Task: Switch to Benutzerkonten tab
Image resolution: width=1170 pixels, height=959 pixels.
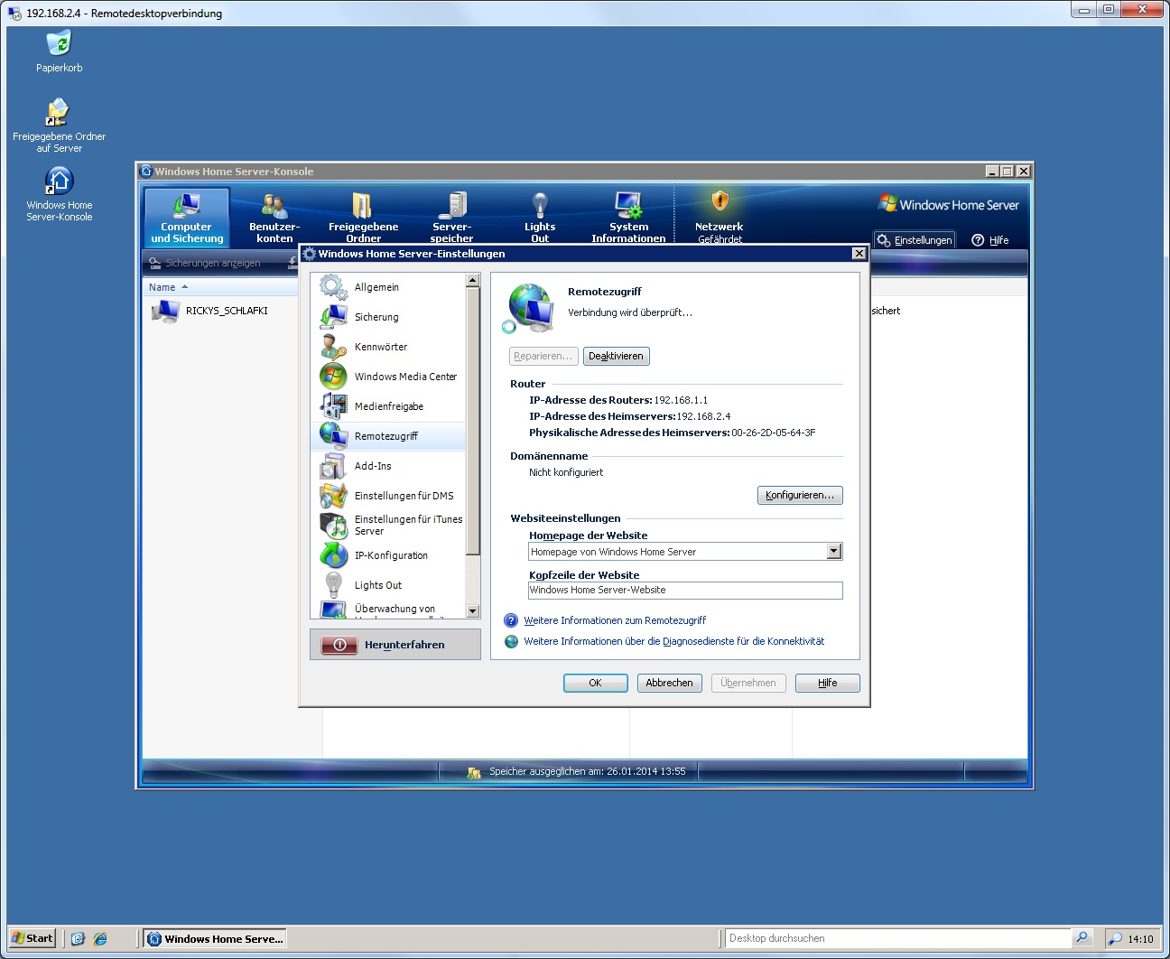Action: (274, 217)
